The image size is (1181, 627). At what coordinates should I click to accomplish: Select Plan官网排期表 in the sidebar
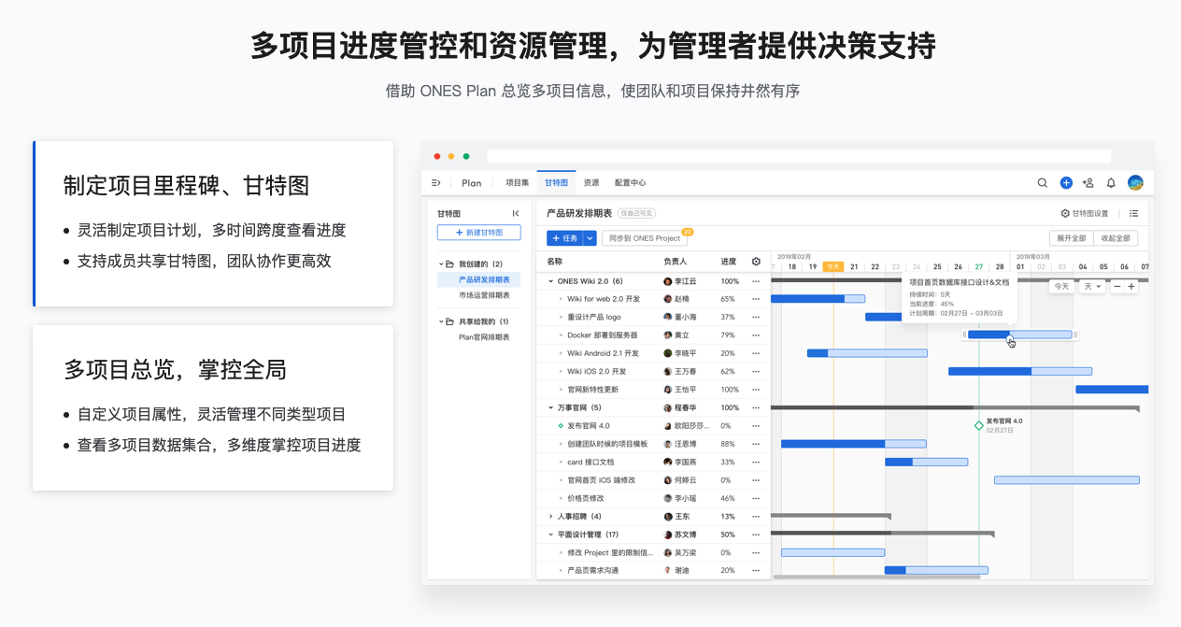pyautogui.click(x=484, y=337)
